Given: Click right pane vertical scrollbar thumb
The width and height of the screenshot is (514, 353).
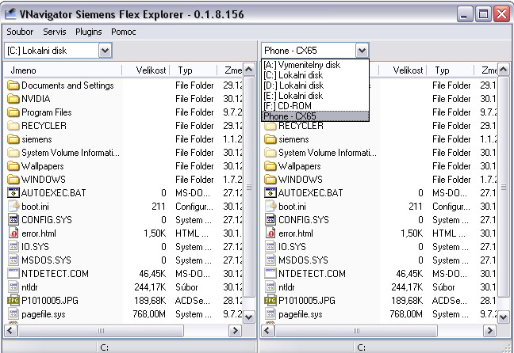Looking at the screenshot, I should click(504, 187).
